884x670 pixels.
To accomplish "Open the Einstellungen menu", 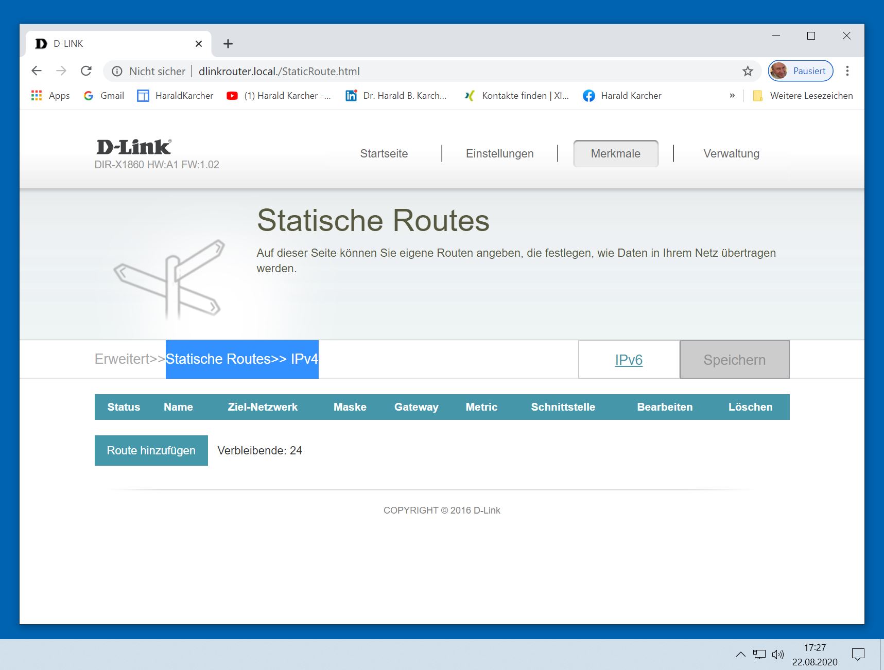I will (x=500, y=153).
